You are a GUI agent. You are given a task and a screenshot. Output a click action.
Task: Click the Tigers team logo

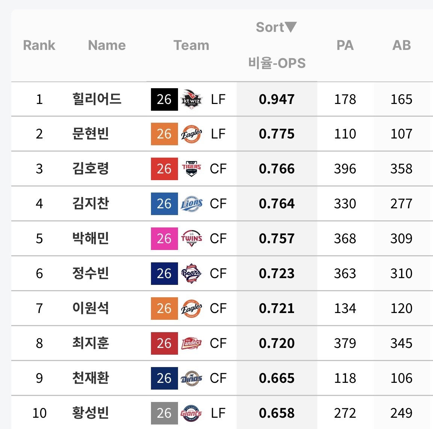click(192, 169)
